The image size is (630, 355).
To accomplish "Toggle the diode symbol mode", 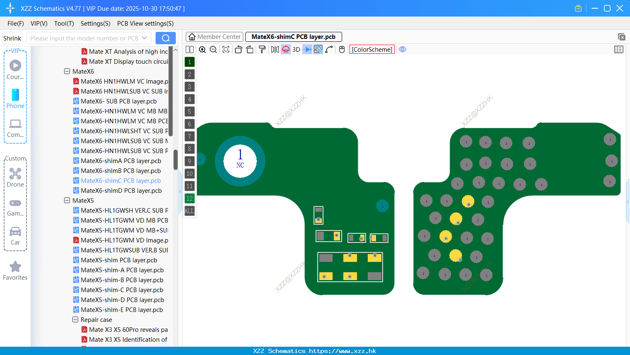I will pos(307,49).
